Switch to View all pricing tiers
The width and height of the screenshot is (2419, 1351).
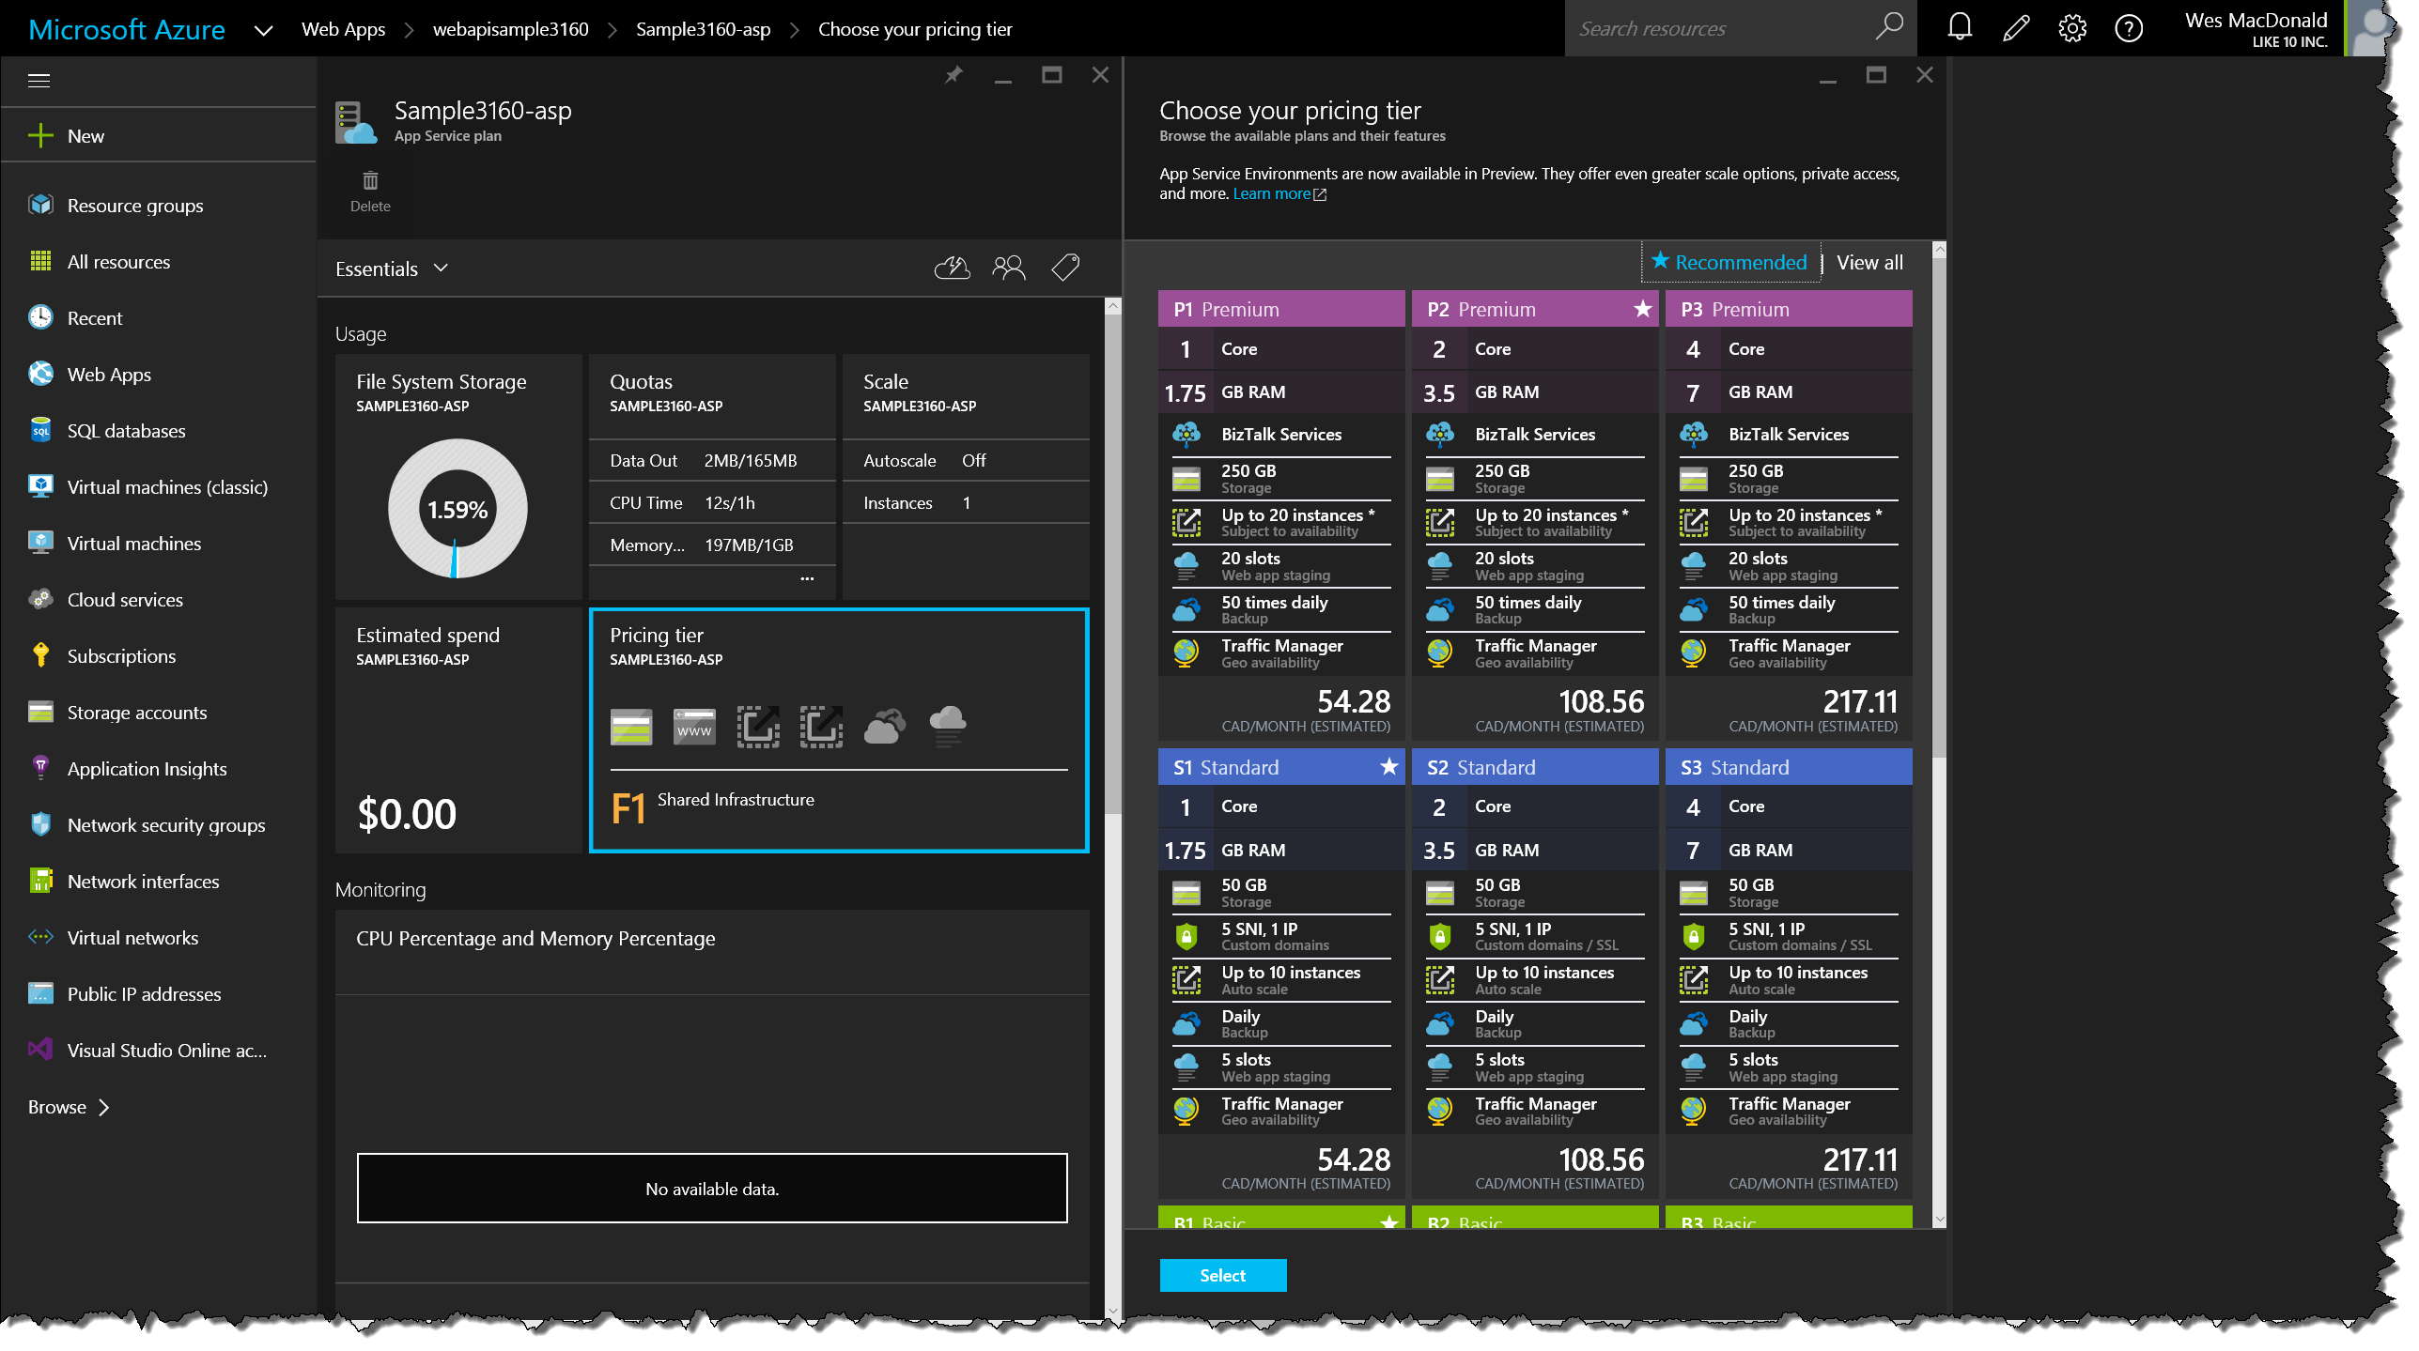tap(1869, 263)
